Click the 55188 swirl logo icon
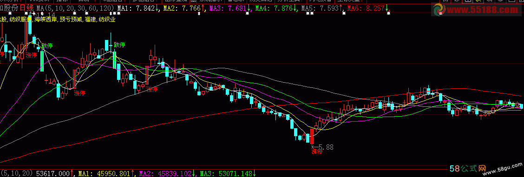 pyautogui.click(x=439, y=10)
